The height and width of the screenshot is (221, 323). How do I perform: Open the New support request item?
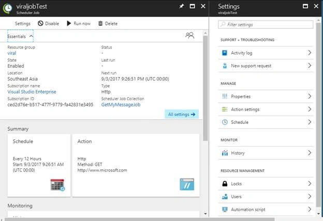point(266,66)
